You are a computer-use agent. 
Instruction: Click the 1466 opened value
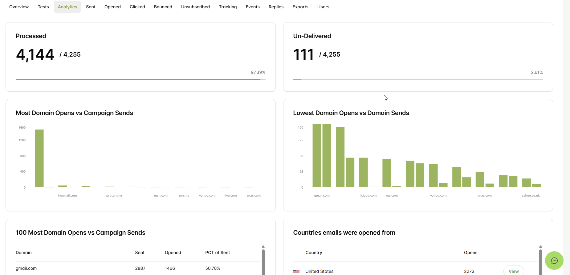170,268
